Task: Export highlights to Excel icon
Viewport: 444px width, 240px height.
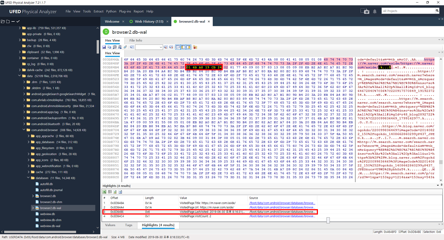Action: click(x=104, y=192)
